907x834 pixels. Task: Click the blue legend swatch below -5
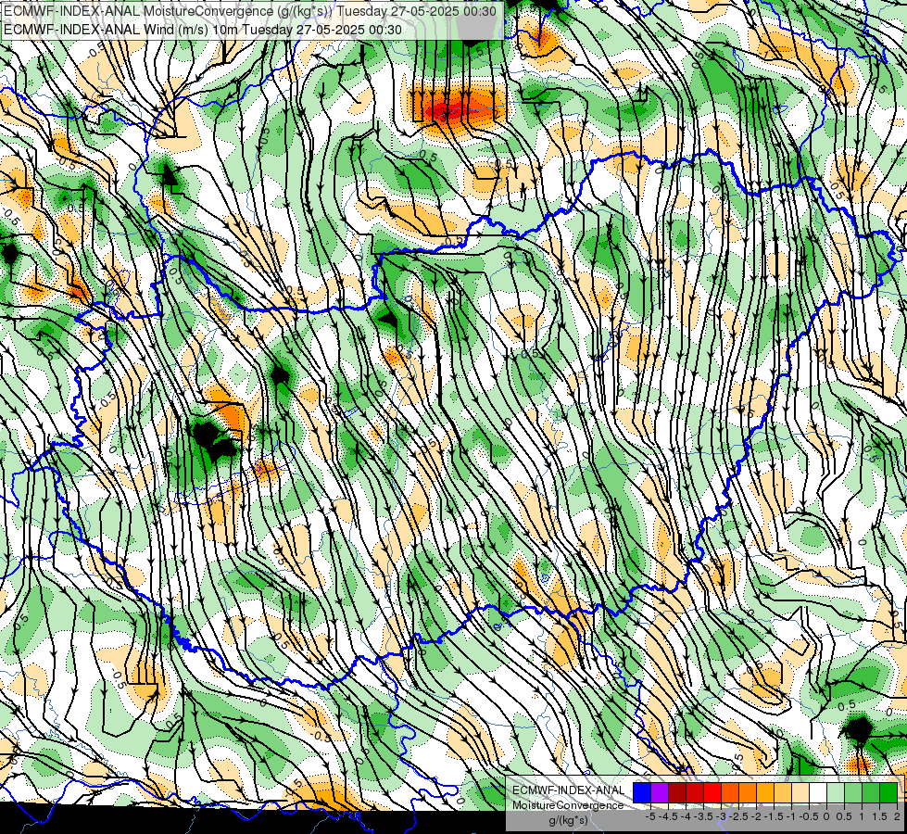pos(642,792)
